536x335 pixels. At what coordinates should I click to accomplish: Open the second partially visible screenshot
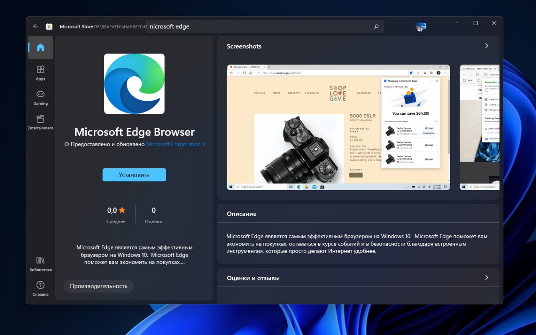coord(479,127)
